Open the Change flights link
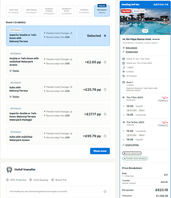 [x=132, y=145]
